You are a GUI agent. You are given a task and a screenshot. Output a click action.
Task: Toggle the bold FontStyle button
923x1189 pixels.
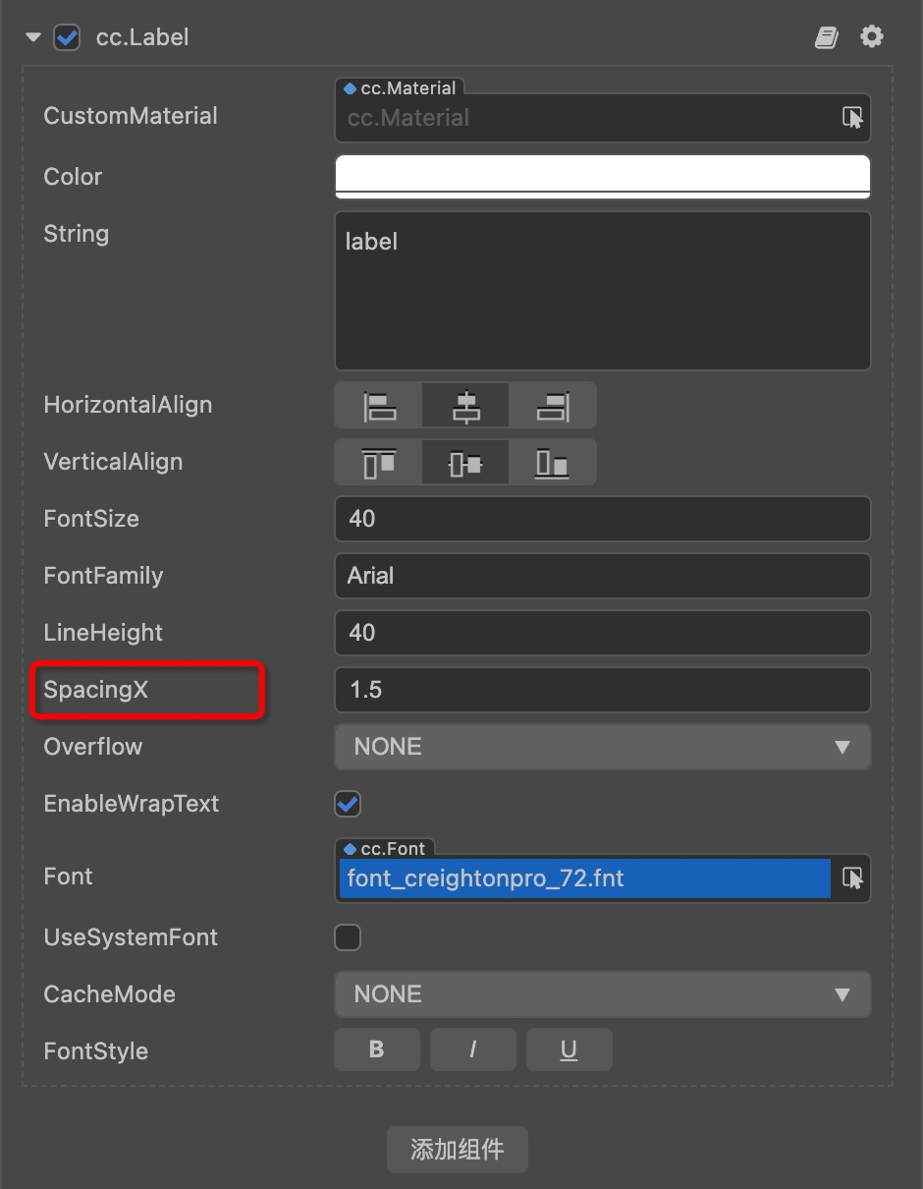pos(376,1049)
